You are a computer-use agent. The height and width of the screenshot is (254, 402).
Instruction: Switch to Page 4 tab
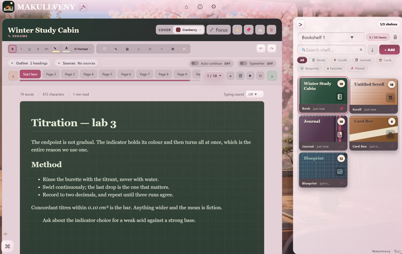point(88,74)
